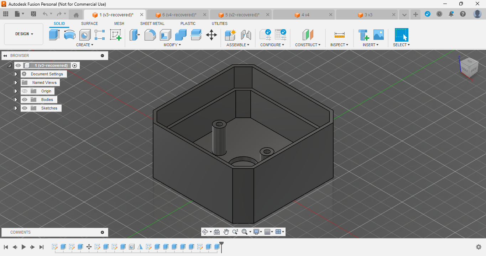Expand Named Views node
This screenshot has width=486, height=256.
point(16,82)
